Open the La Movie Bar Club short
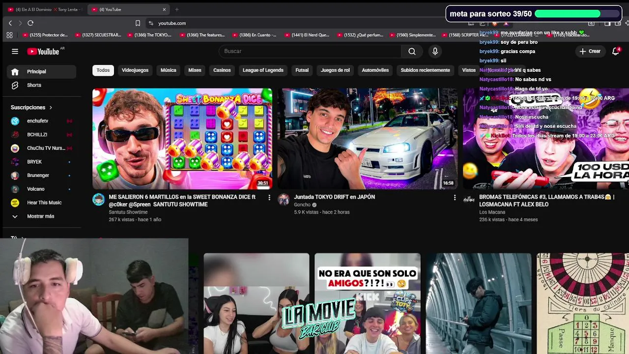The image size is (629, 354). [x=257, y=303]
